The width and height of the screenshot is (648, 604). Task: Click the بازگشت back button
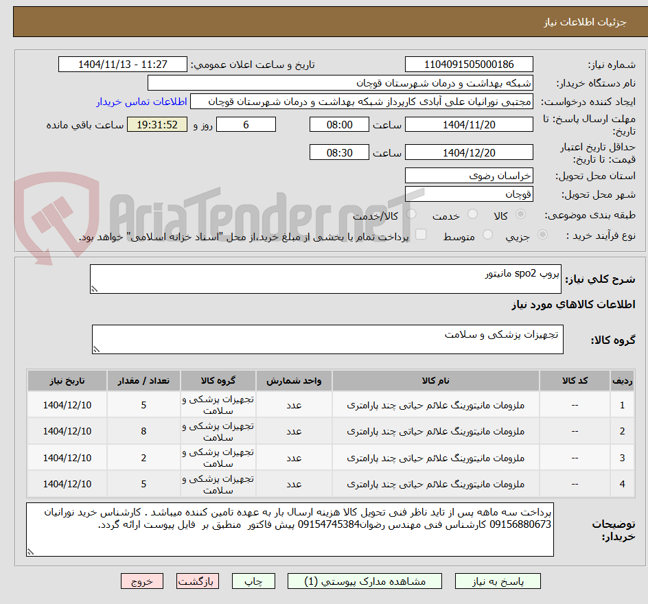pyautogui.click(x=198, y=581)
